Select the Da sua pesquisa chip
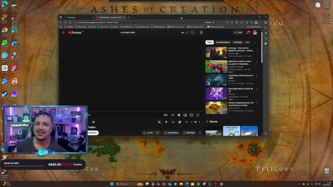This screenshot has height=187, width=333. [223, 42]
